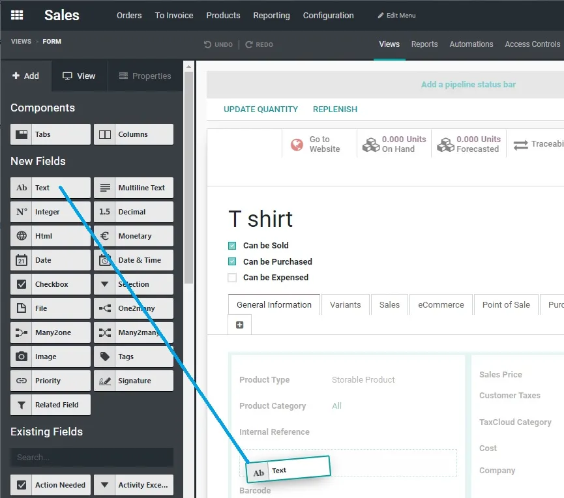Open the Product Type selection field
Viewport: 564px width, 498px height.
click(363, 380)
